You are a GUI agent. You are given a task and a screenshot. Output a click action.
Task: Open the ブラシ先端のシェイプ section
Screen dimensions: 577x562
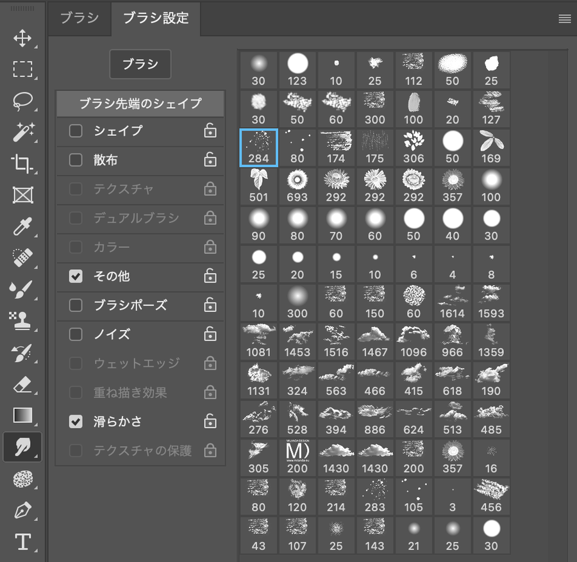point(140,103)
